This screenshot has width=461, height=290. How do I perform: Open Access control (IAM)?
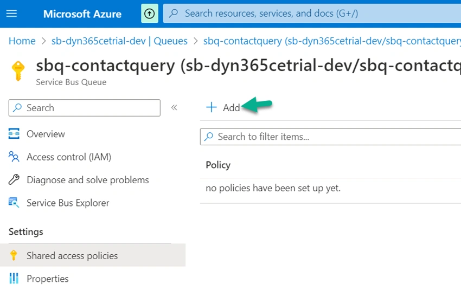point(69,157)
